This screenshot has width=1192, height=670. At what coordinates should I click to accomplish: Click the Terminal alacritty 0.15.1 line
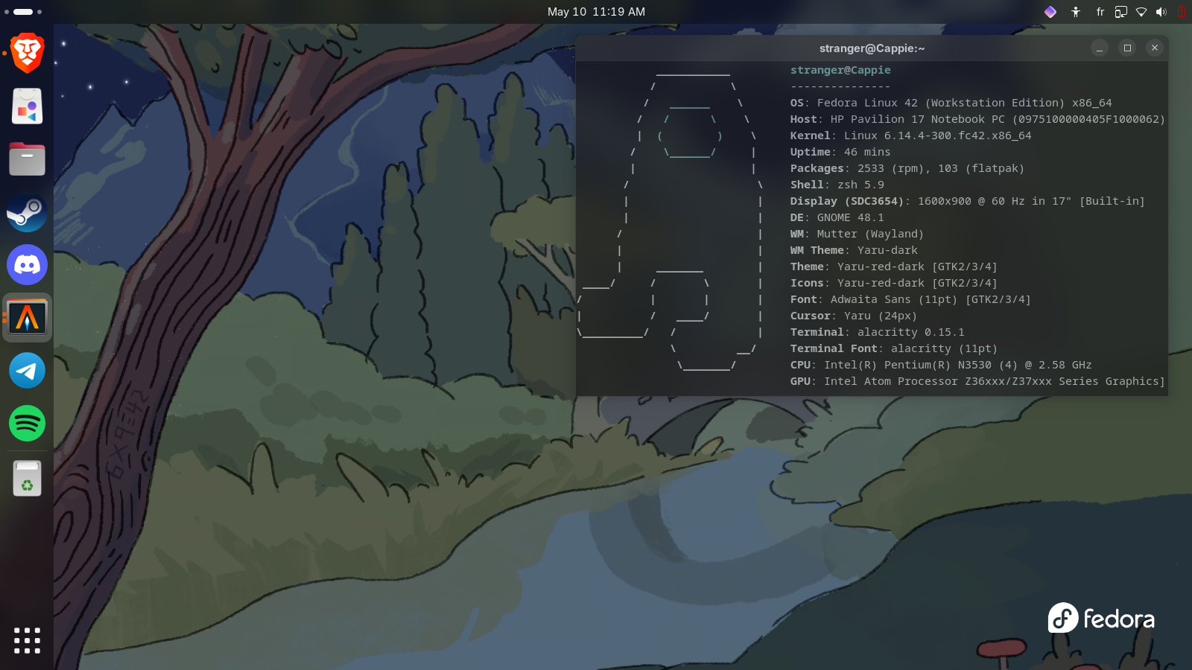(x=877, y=332)
